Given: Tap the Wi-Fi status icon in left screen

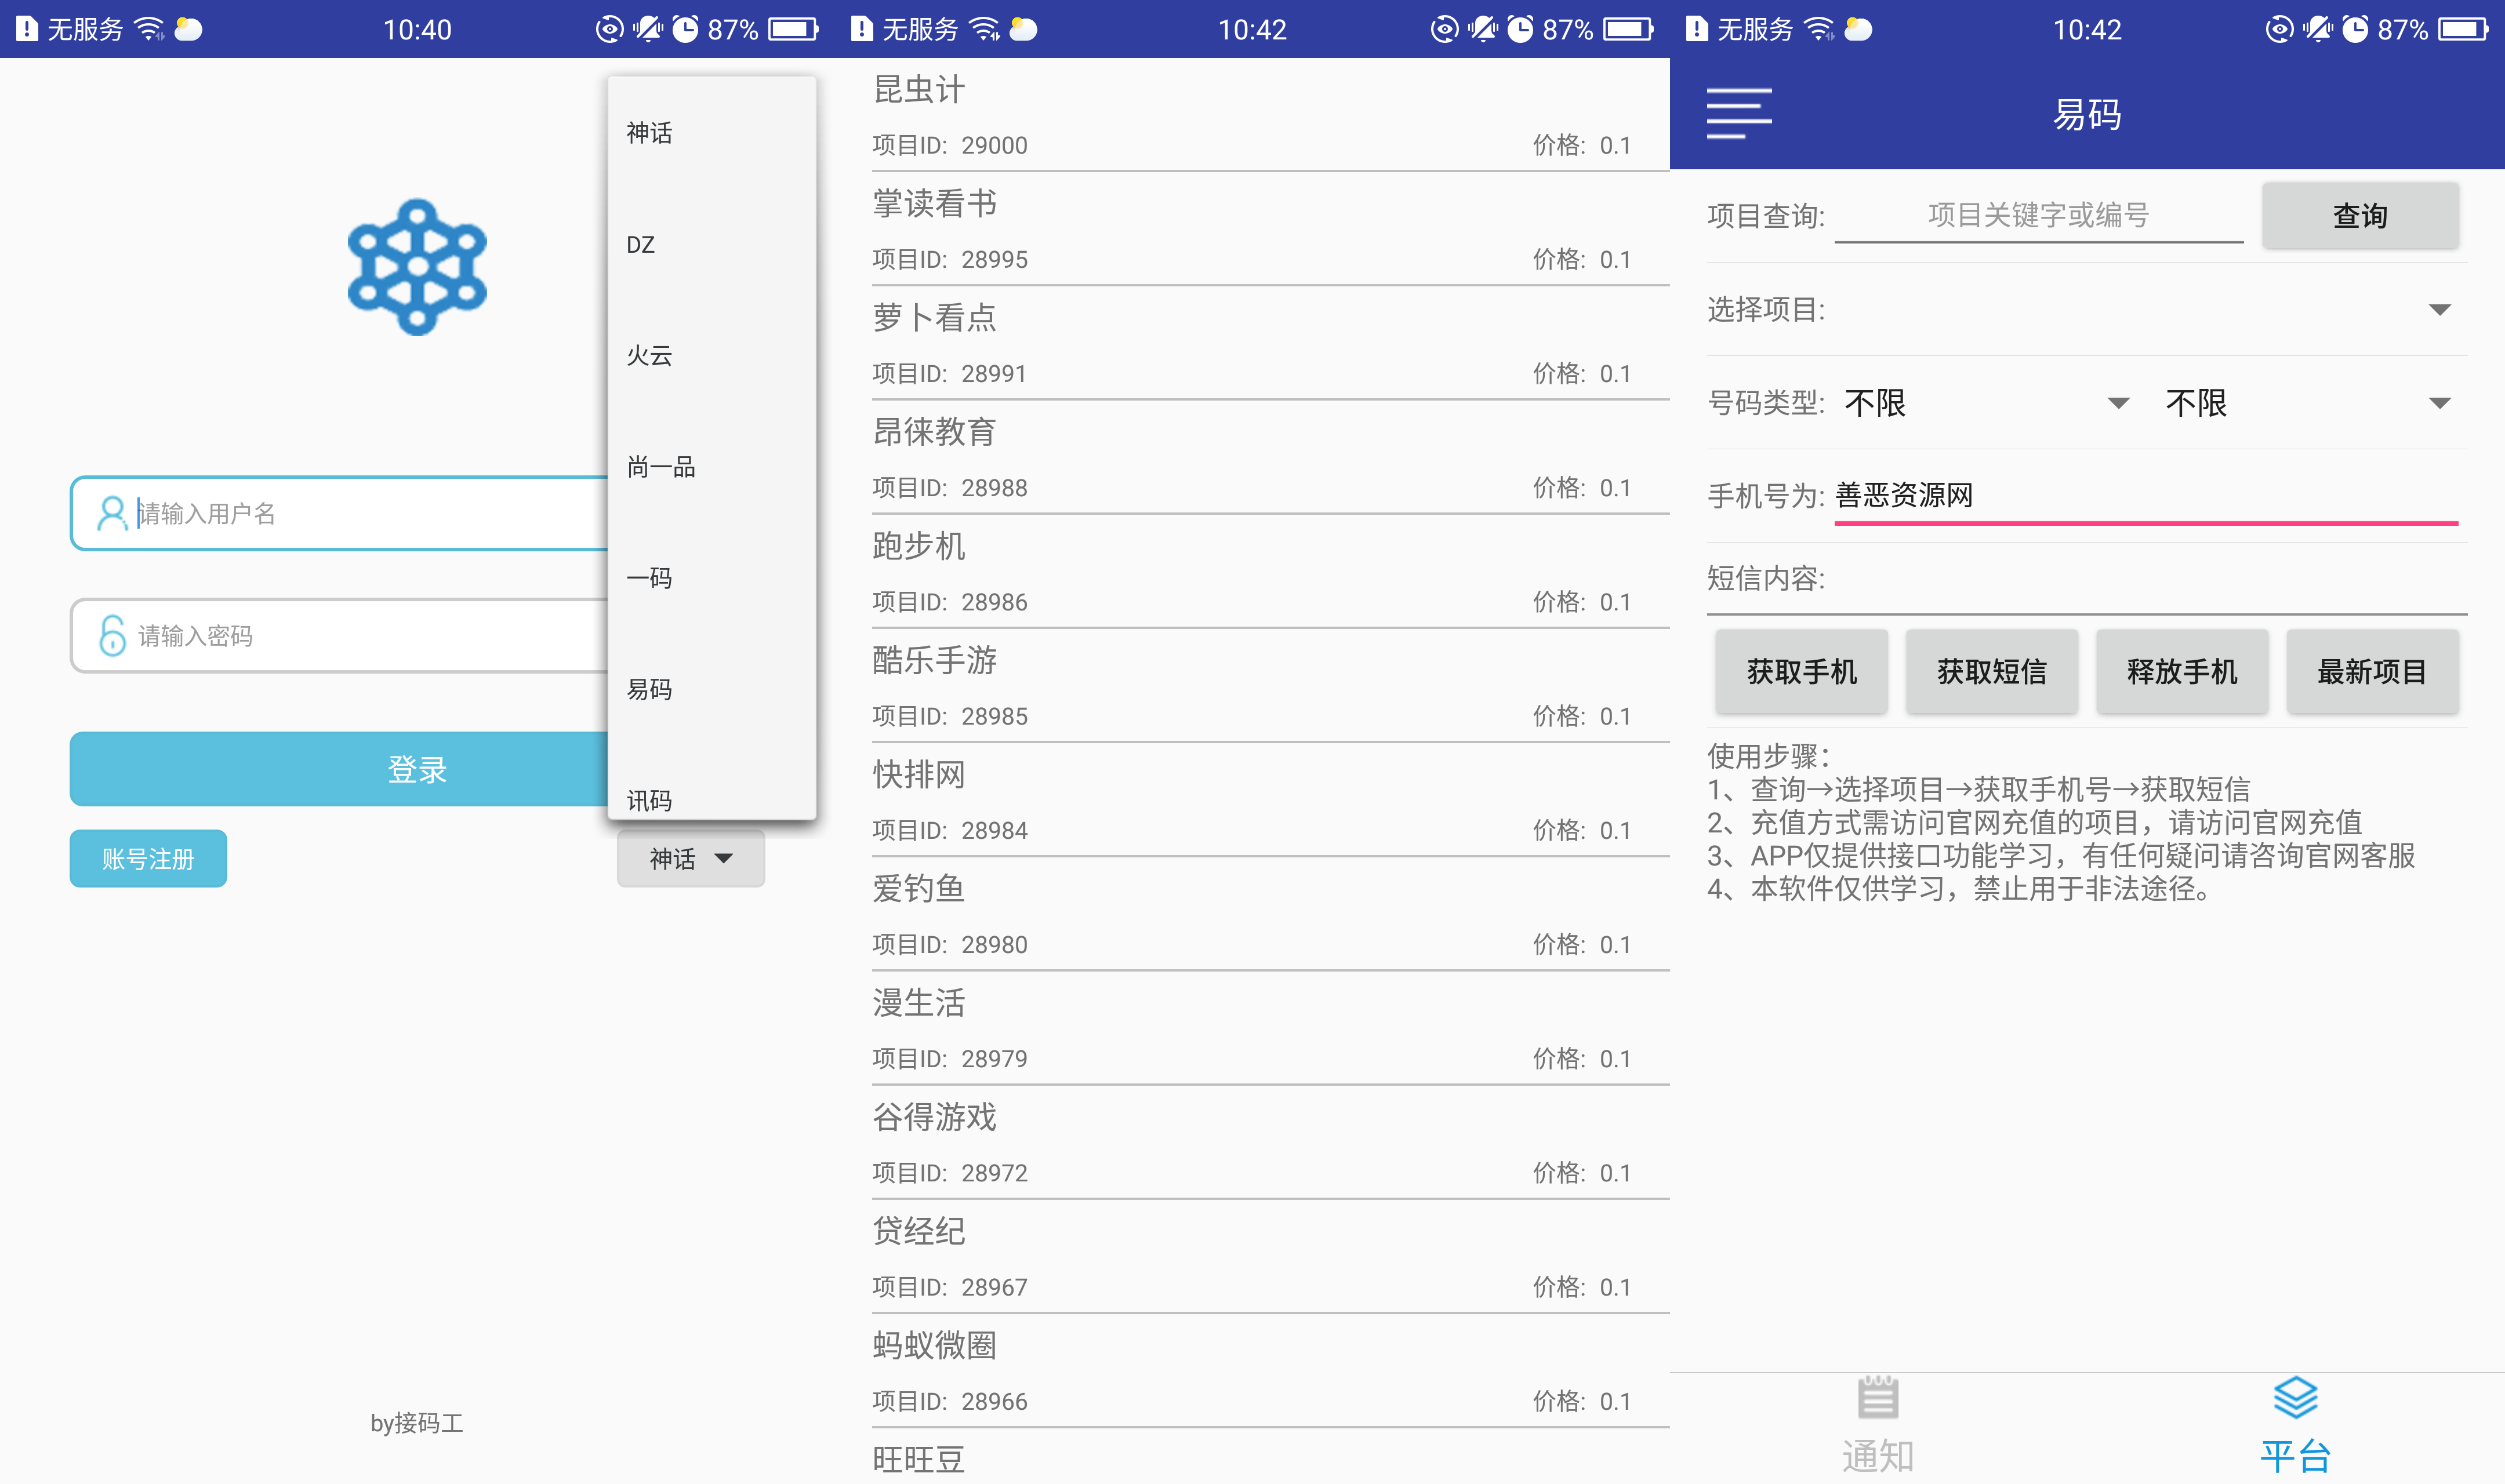Looking at the screenshot, I should click(x=149, y=29).
